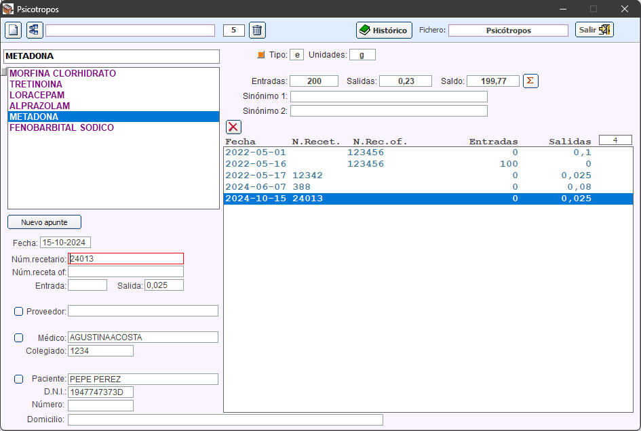Click the sigma sum icon beside Saldo
This screenshot has width=641, height=431.
click(x=531, y=81)
